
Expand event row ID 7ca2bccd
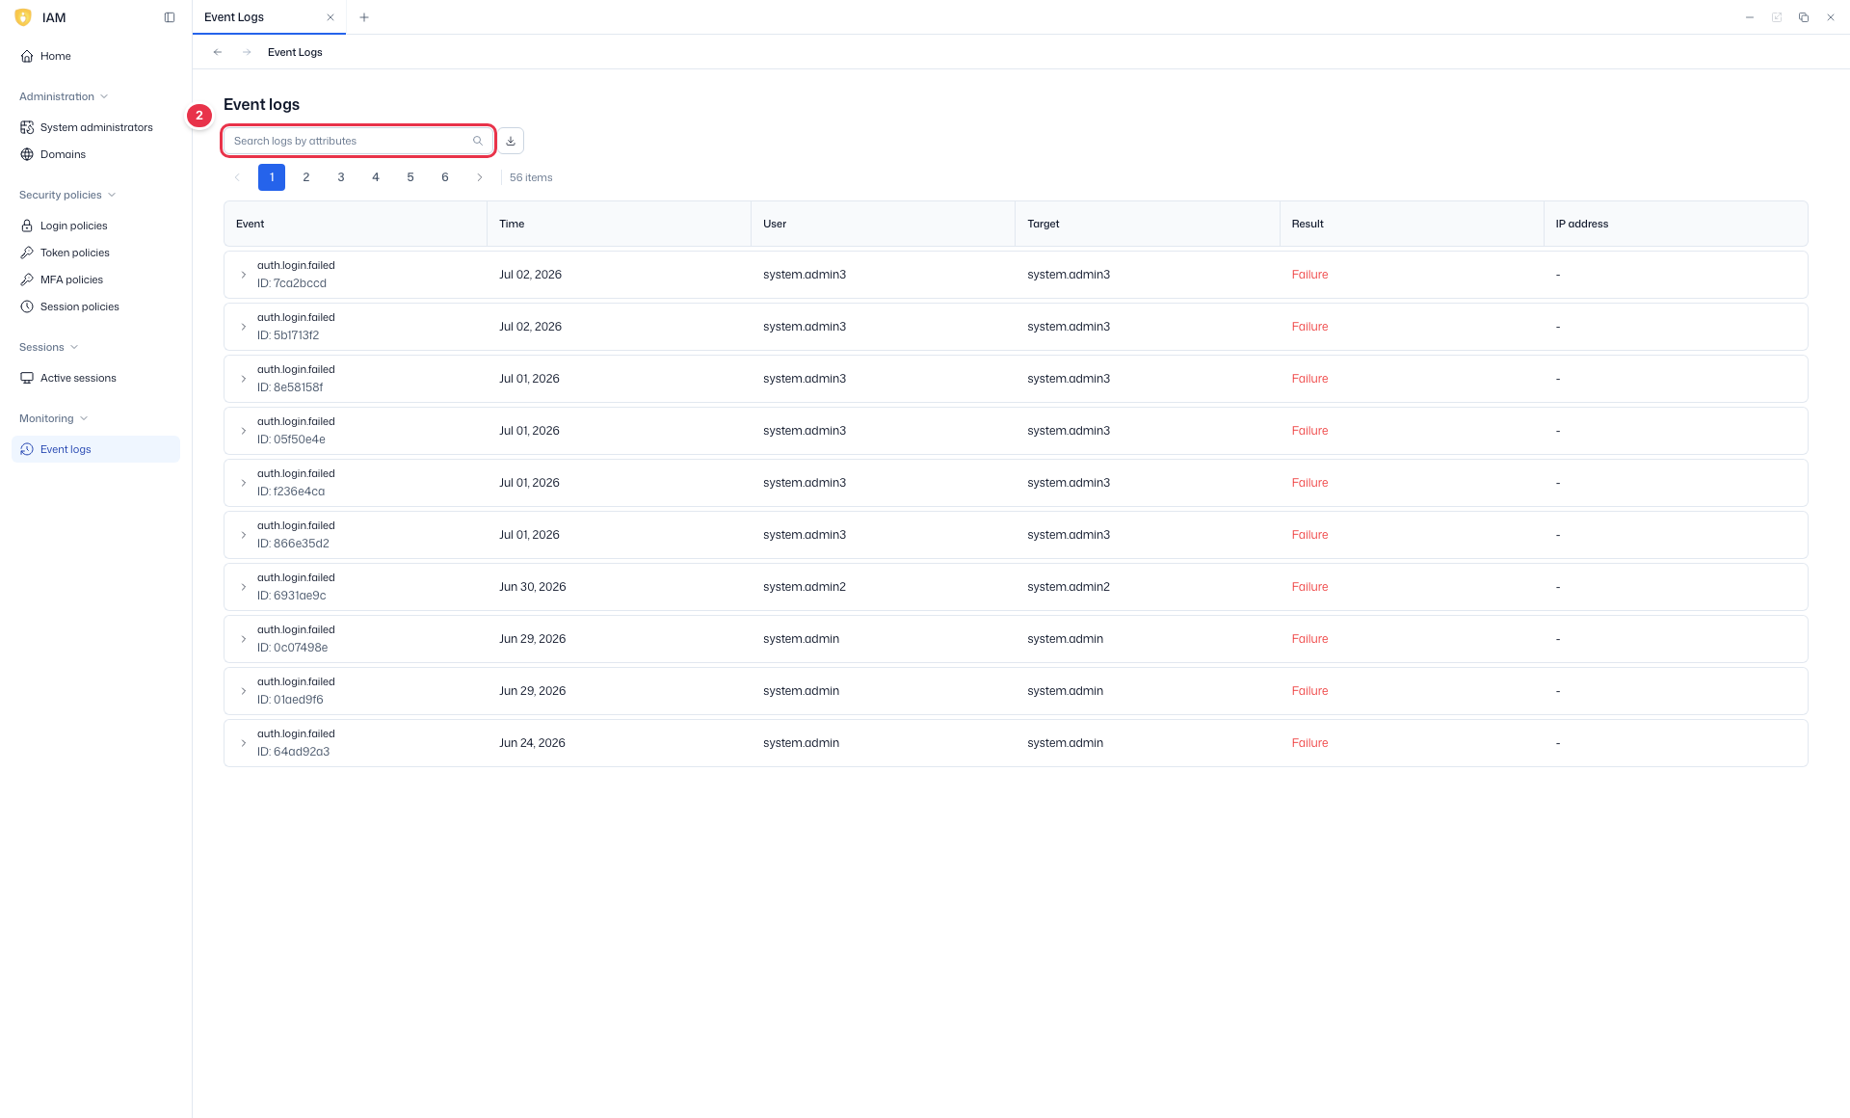tap(244, 275)
